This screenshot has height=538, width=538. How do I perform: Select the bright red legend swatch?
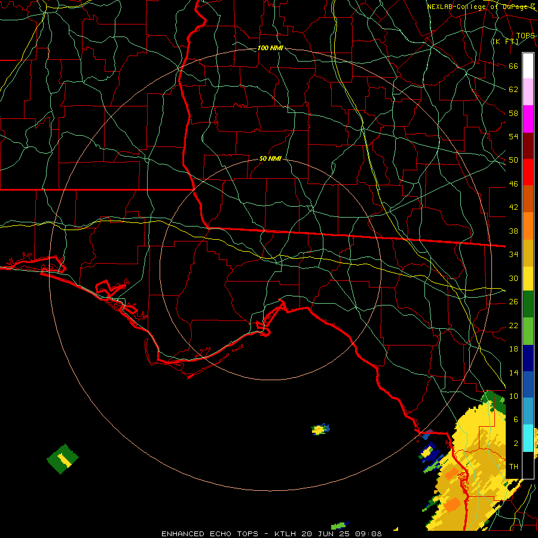pos(528,172)
